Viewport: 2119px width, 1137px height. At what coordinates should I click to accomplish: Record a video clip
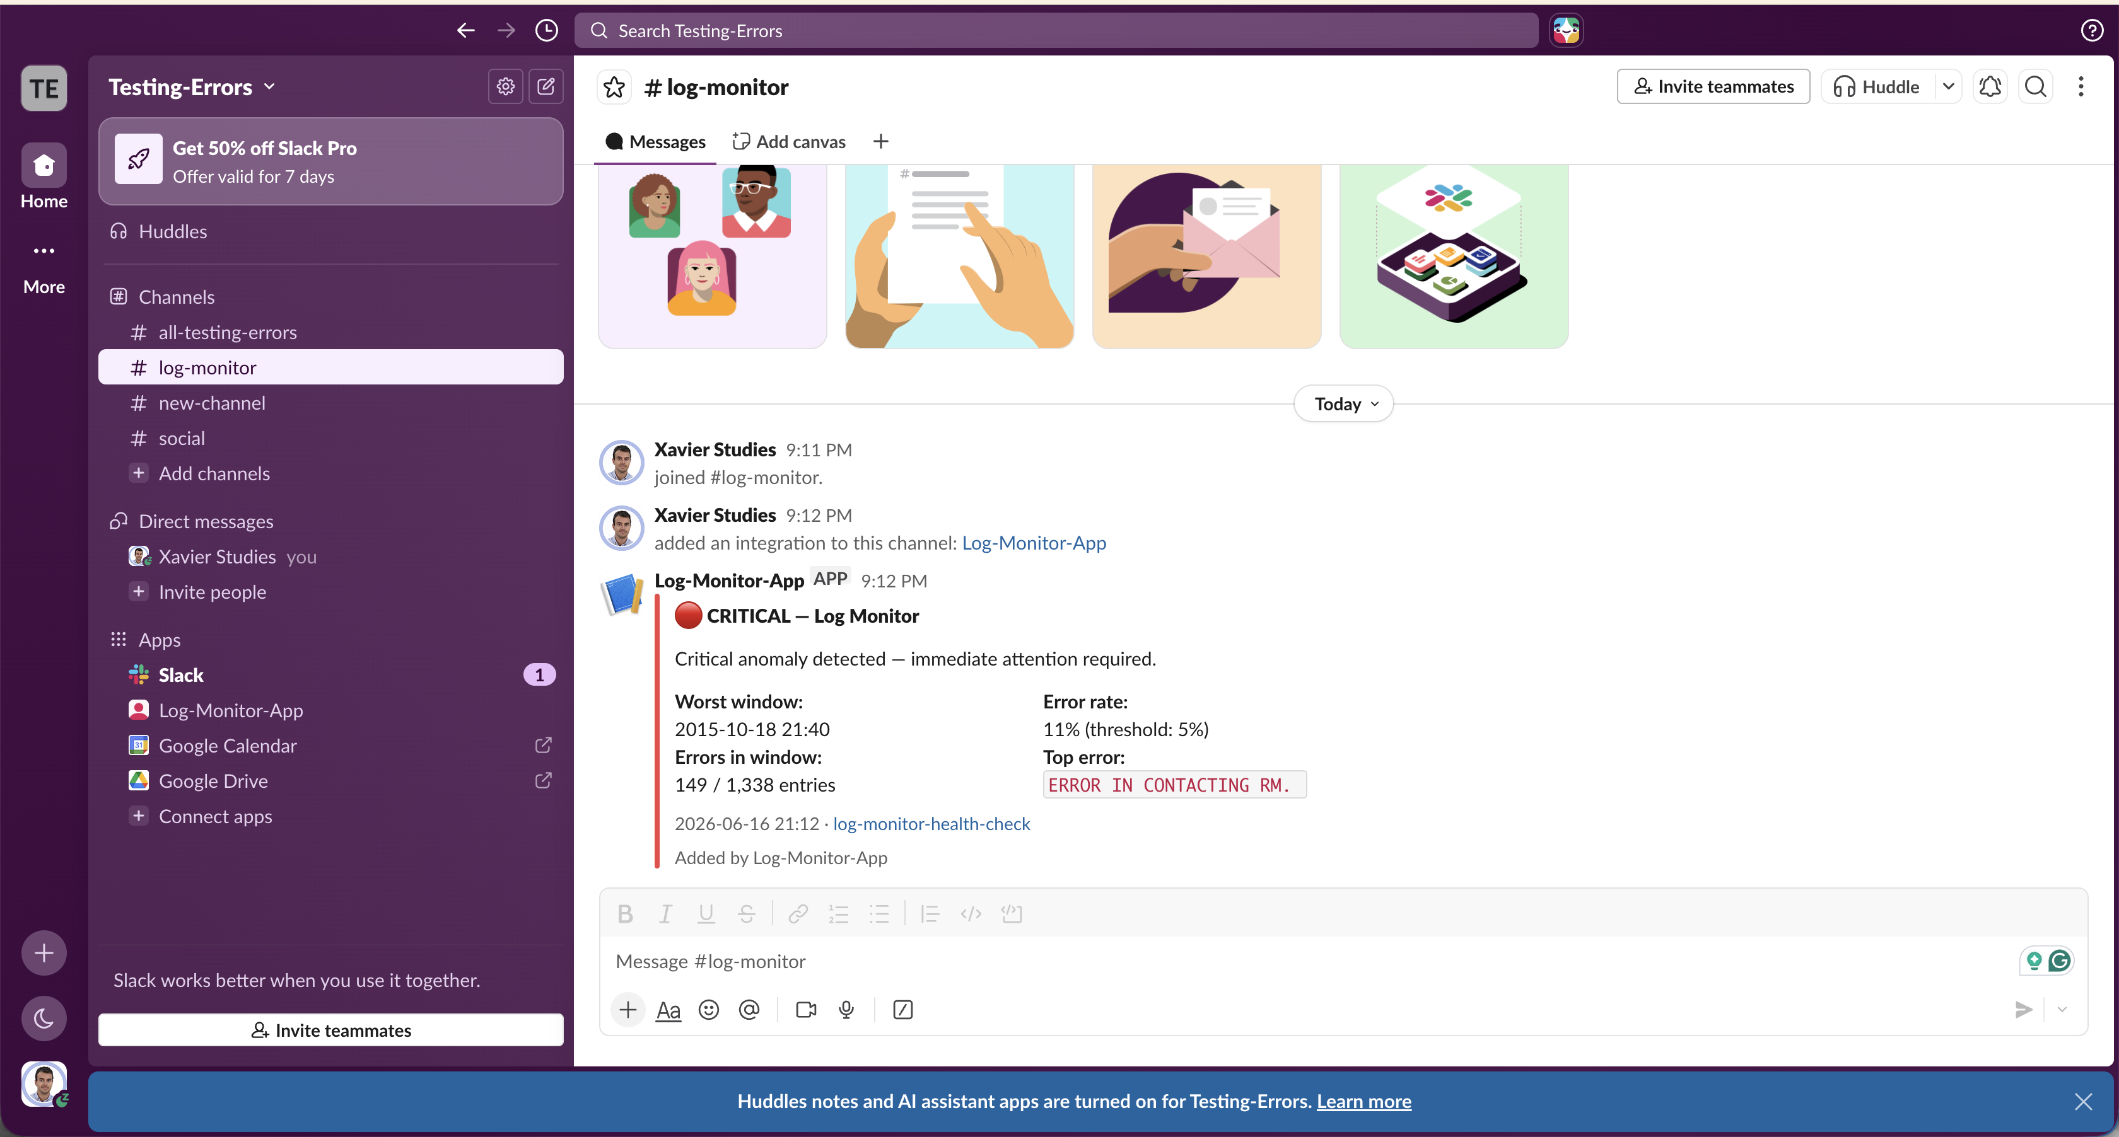point(806,1010)
